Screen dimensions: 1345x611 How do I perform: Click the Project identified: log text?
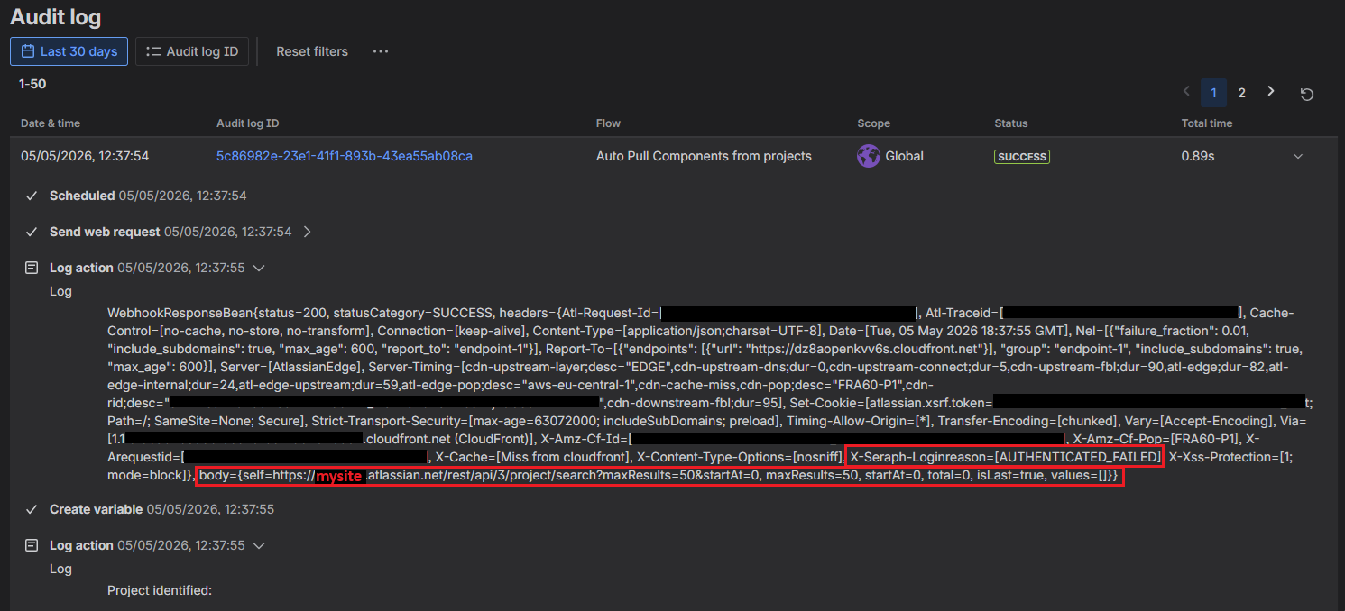coord(160,591)
